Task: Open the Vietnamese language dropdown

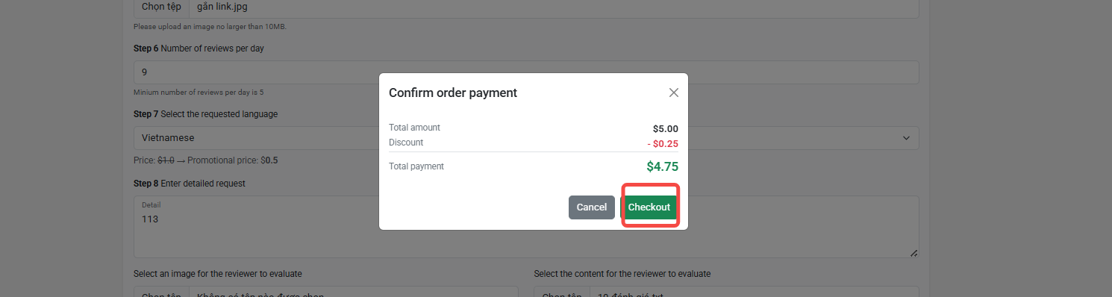Action: tap(526, 138)
